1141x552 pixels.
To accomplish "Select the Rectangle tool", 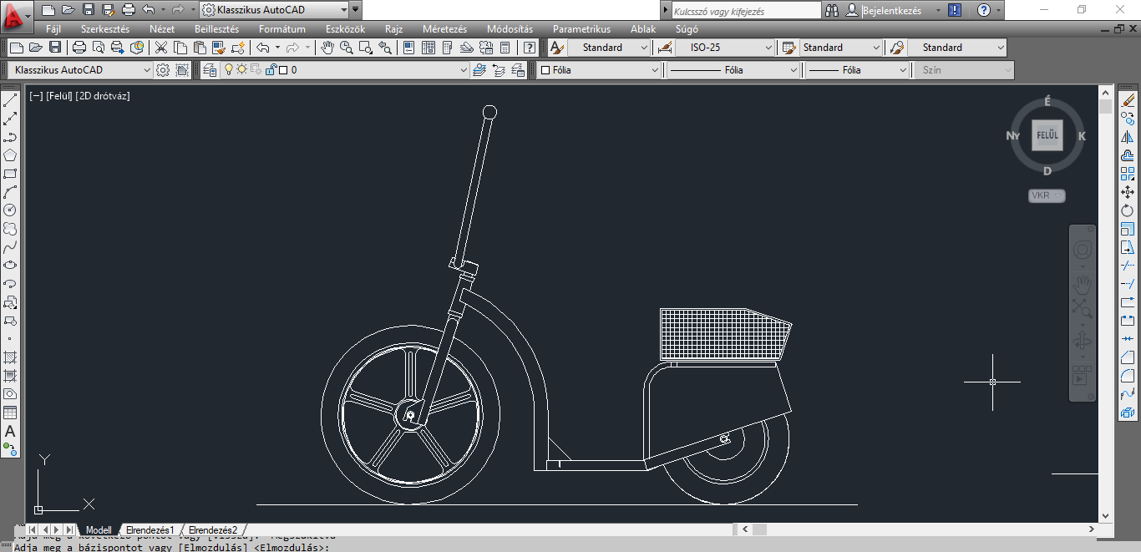I will 10,174.
